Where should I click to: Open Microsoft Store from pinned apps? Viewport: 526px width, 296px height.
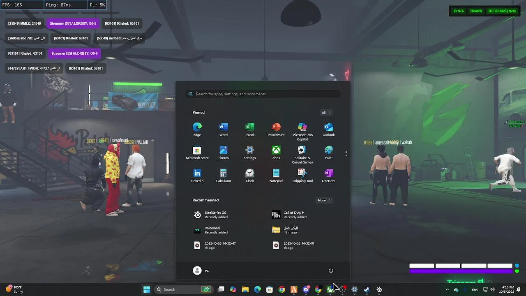tap(197, 153)
